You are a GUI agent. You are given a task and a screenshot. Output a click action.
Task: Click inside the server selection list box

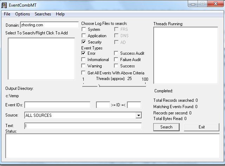(x=41, y=59)
